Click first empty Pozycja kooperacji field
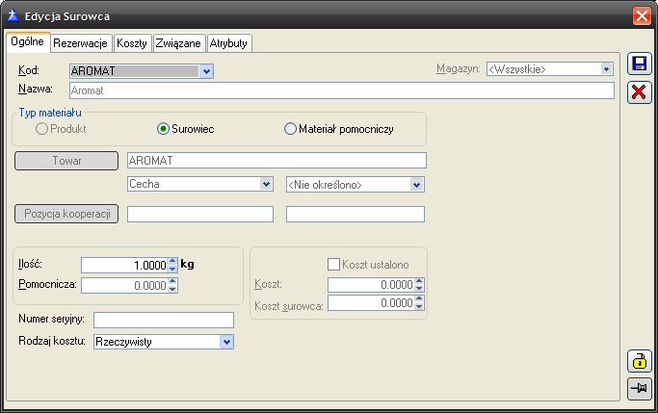The image size is (658, 413). click(x=200, y=215)
